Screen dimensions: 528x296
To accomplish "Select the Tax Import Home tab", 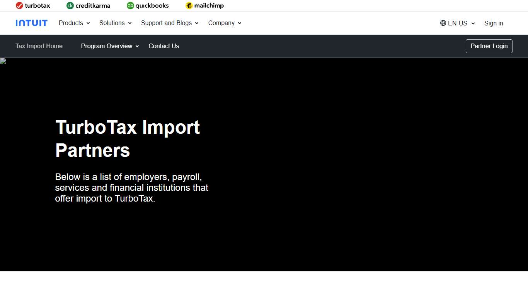I will [x=39, y=46].
